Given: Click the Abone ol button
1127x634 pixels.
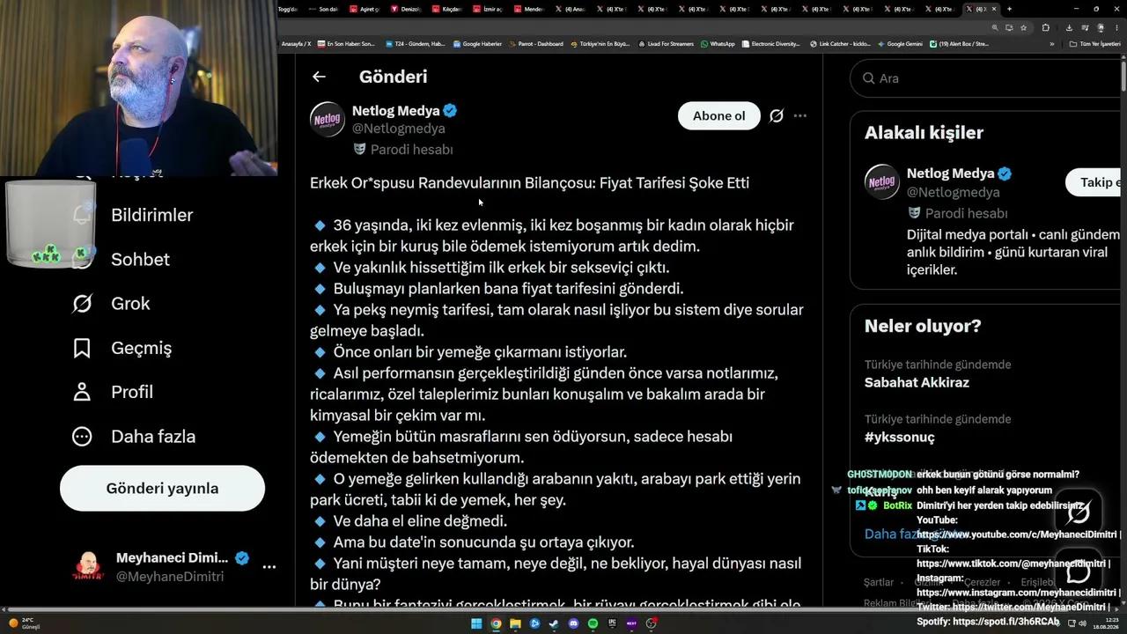Looking at the screenshot, I should [718, 115].
